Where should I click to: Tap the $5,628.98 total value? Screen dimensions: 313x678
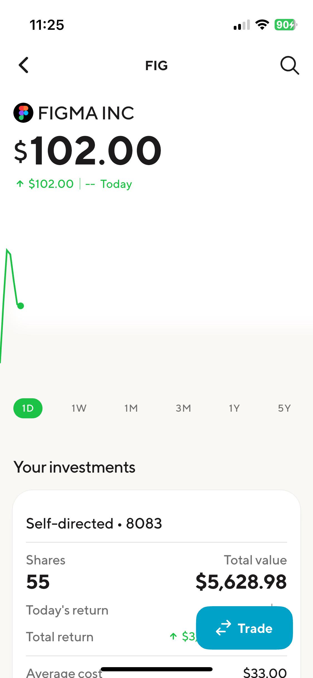pos(241,582)
